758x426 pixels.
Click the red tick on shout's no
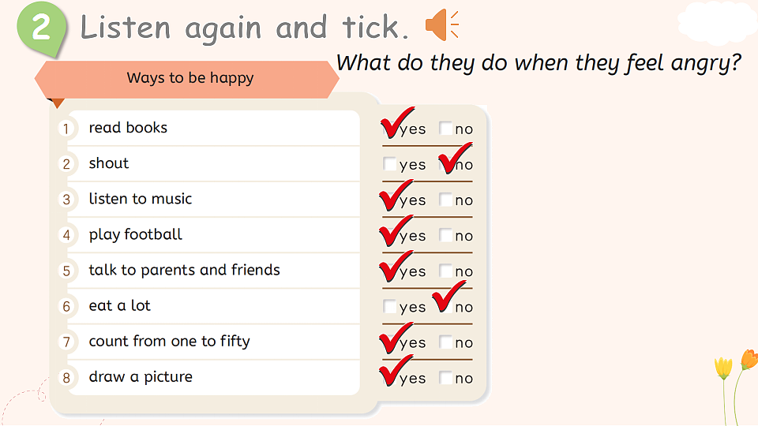click(455, 158)
